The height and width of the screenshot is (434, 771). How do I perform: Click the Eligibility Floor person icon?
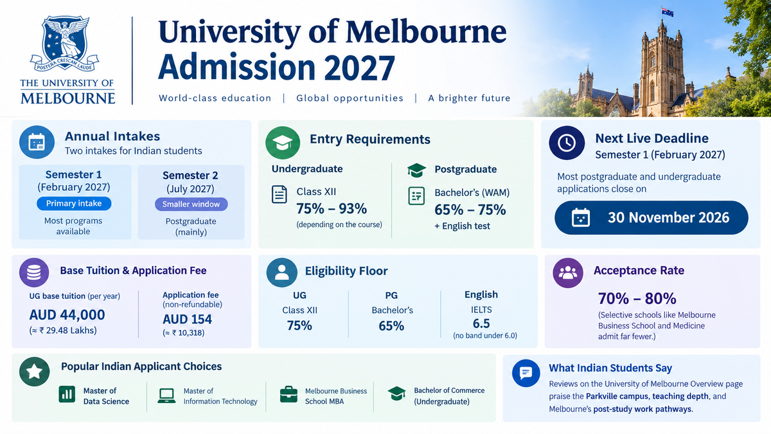coord(281,273)
